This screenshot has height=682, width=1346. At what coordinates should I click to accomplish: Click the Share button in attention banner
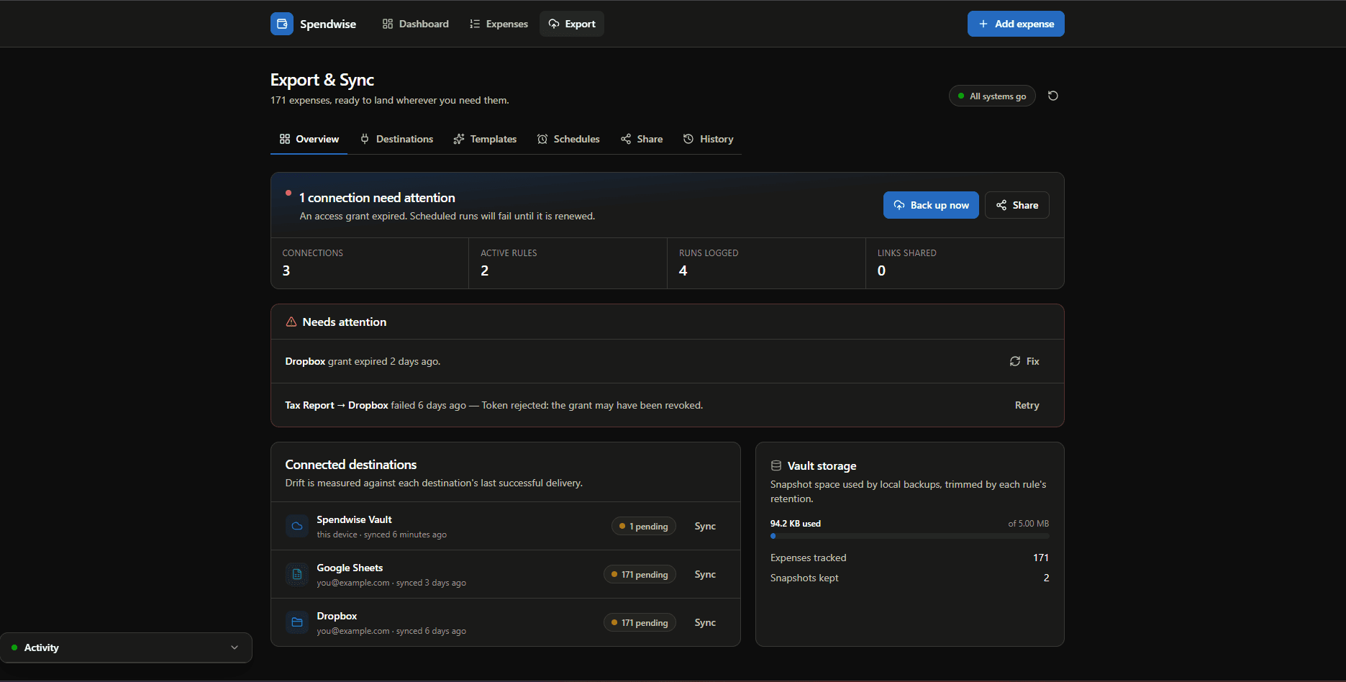[x=1017, y=205]
